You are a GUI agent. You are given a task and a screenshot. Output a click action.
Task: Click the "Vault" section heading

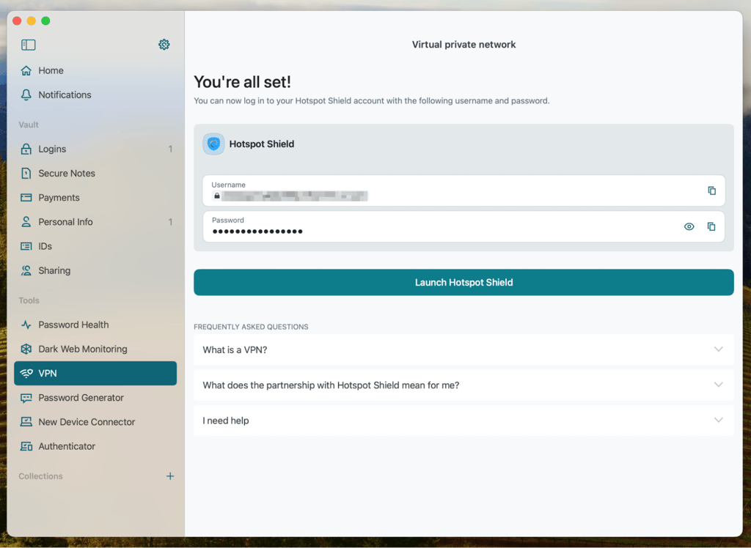(29, 125)
